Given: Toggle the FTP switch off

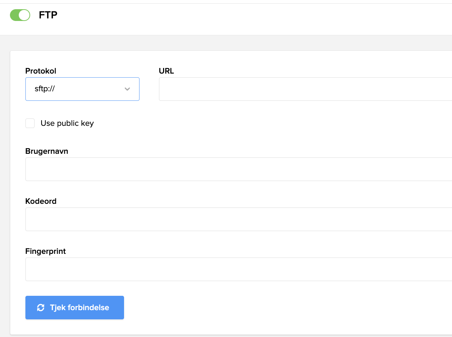Looking at the screenshot, I should pos(20,15).
